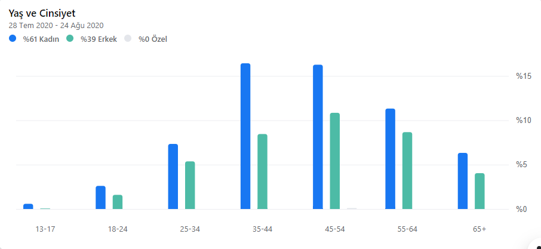Toggle the %0 Özel legend label
The height and width of the screenshot is (249, 541).
[153, 39]
